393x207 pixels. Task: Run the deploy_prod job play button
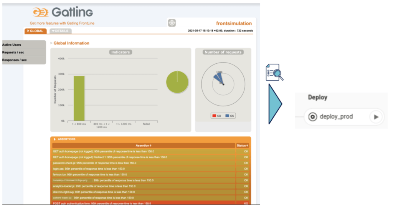pyautogui.click(x=376, y=117)
